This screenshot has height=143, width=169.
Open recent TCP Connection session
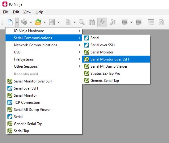tap(44, 103)
